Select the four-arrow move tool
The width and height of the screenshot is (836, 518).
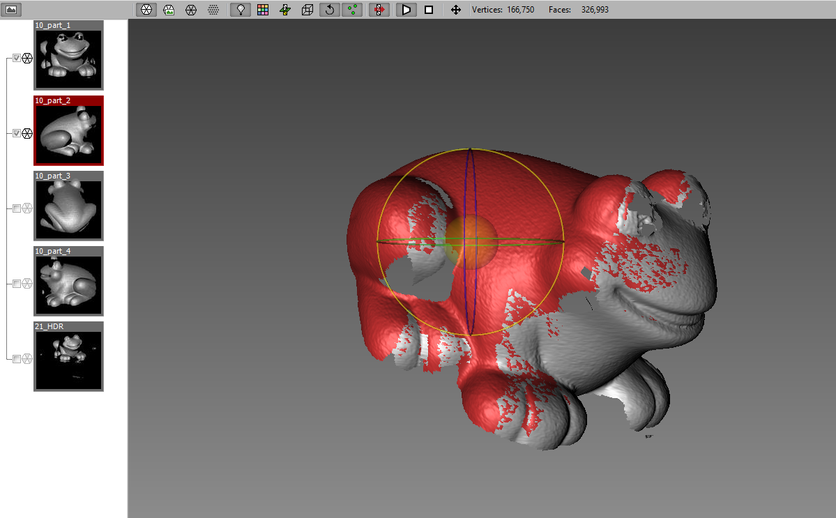pos(456,10)
